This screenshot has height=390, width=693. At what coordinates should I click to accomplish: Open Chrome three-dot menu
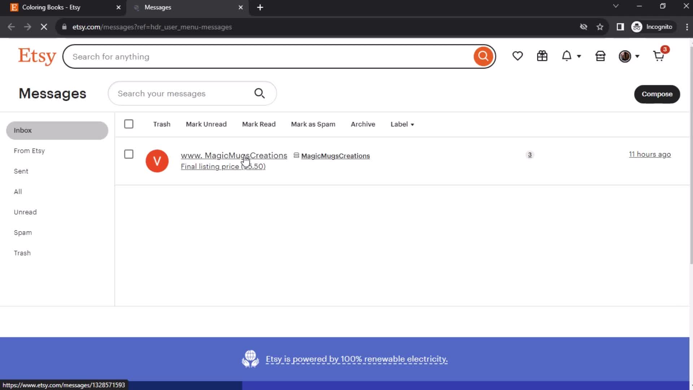687,27
